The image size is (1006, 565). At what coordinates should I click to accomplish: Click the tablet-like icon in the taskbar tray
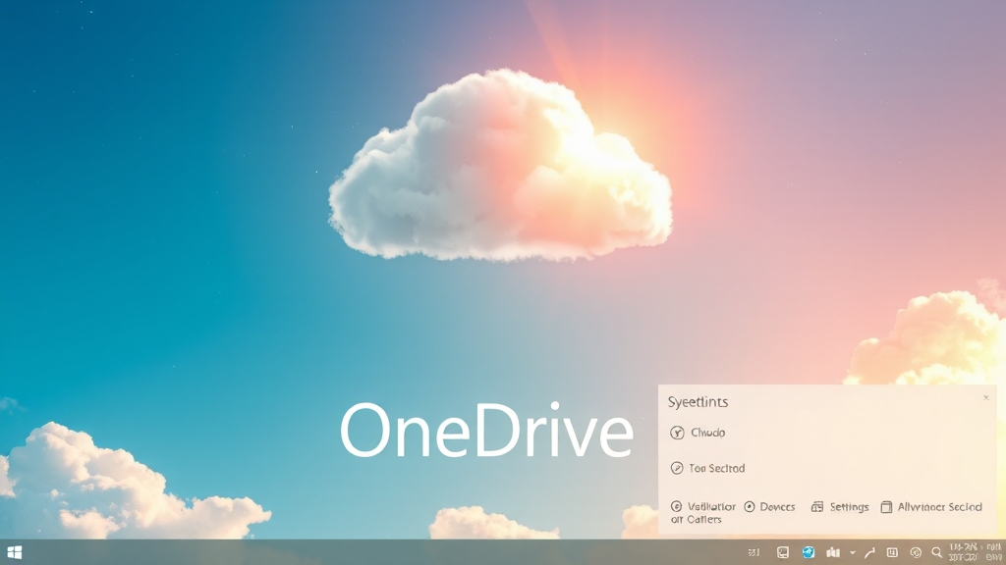tap(783, 552)
